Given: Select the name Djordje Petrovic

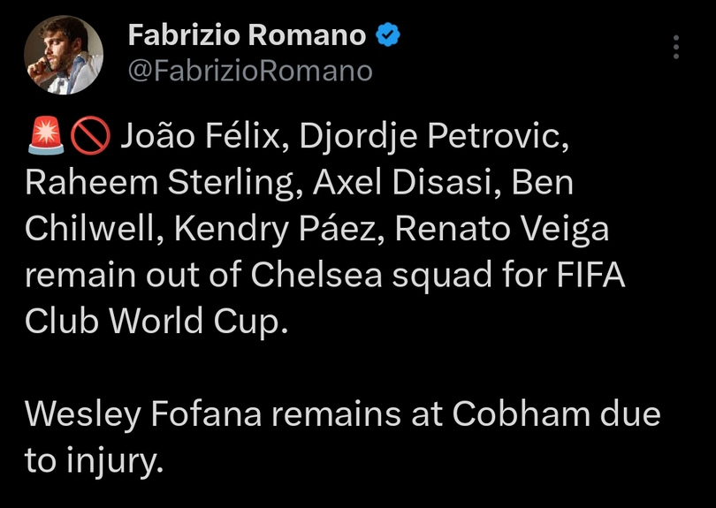Looking at the screenshot, I should 430,136.
